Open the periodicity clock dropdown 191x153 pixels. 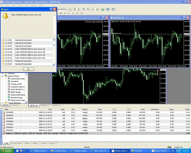pyautogui.click(x=108, y=9)
